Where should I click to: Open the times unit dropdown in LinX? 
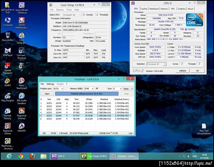point(128,89)
